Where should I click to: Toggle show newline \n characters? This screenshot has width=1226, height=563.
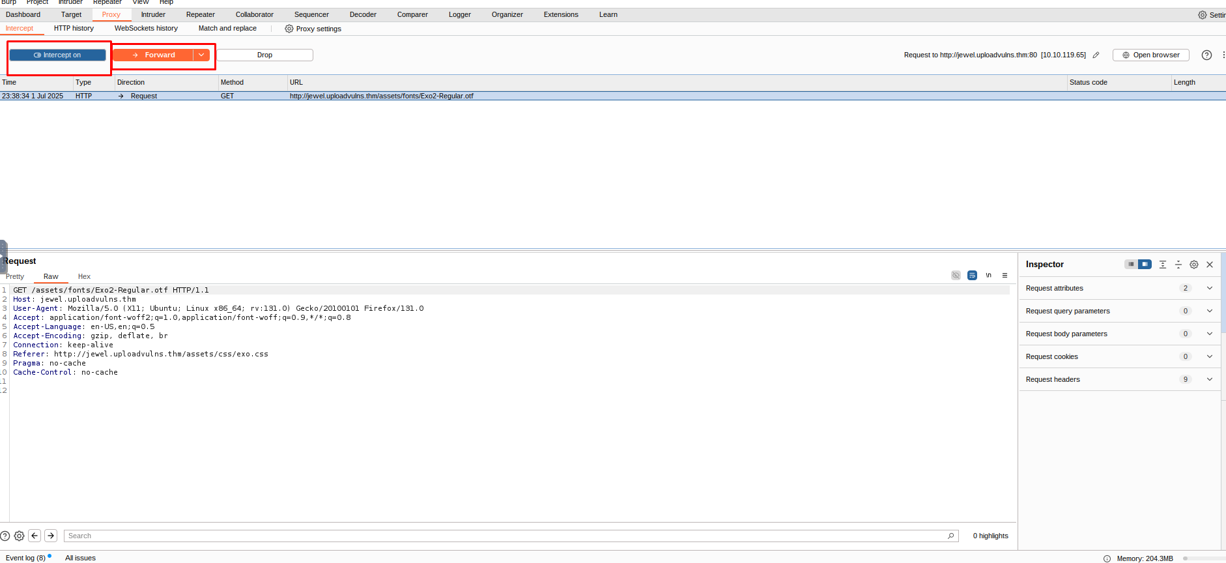point(988,276)
